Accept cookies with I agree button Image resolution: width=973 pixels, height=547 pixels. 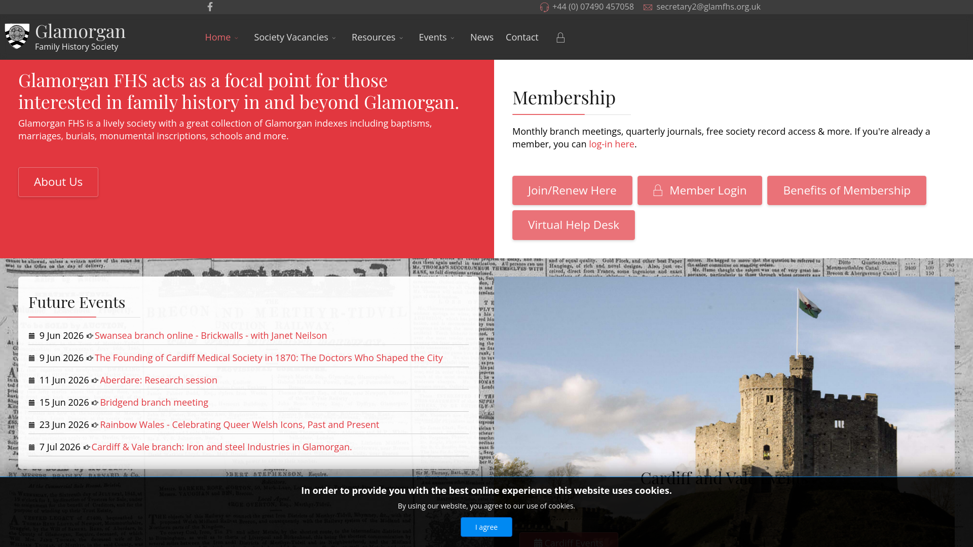click(x=486, y=527)
